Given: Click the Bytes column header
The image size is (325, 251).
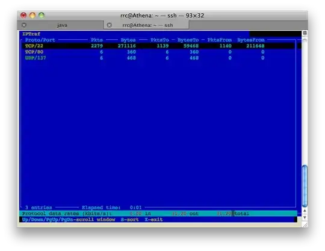Looking at the screenshot, I should tap(128, 40).
